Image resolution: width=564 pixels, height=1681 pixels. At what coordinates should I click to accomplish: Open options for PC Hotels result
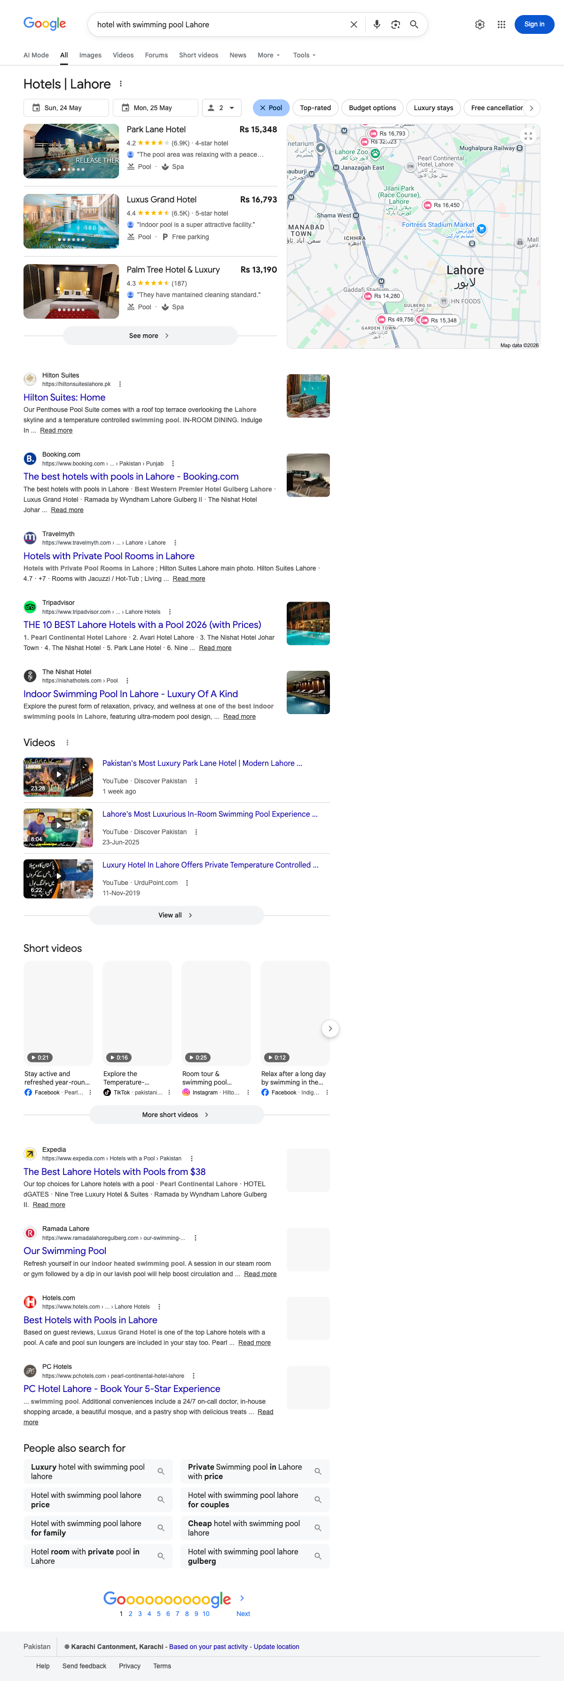(x=194, y=1375)
